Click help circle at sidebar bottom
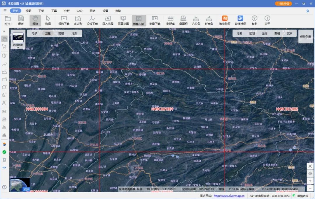This screenshot has width=315, height=199. coord(4,187)
